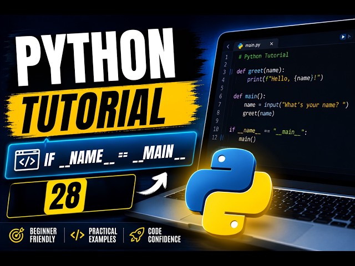
Task: Click the IF __NAME__ == __MAIN__ banner text
Action: (x=115, y=156)
